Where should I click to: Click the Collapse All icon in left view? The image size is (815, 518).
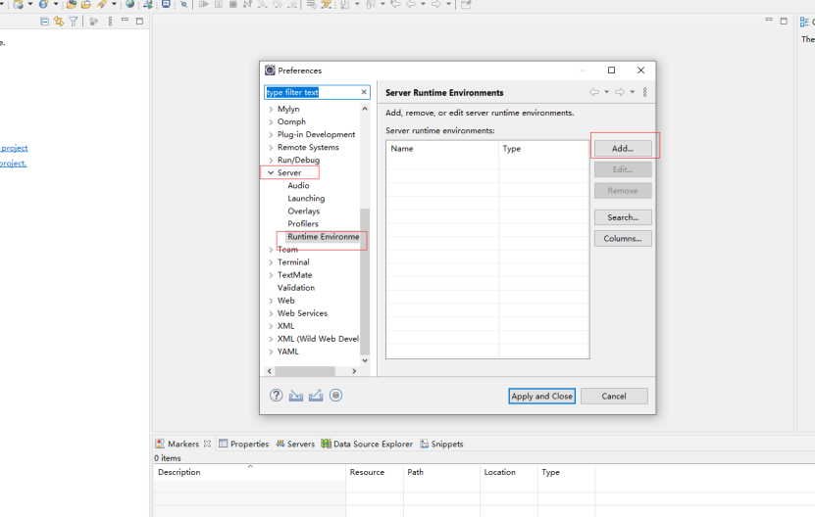point(45,22)
